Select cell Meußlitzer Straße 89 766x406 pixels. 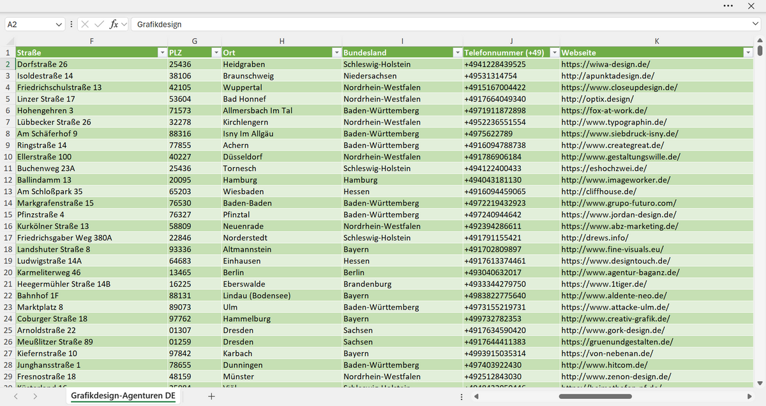pos(91,342)
